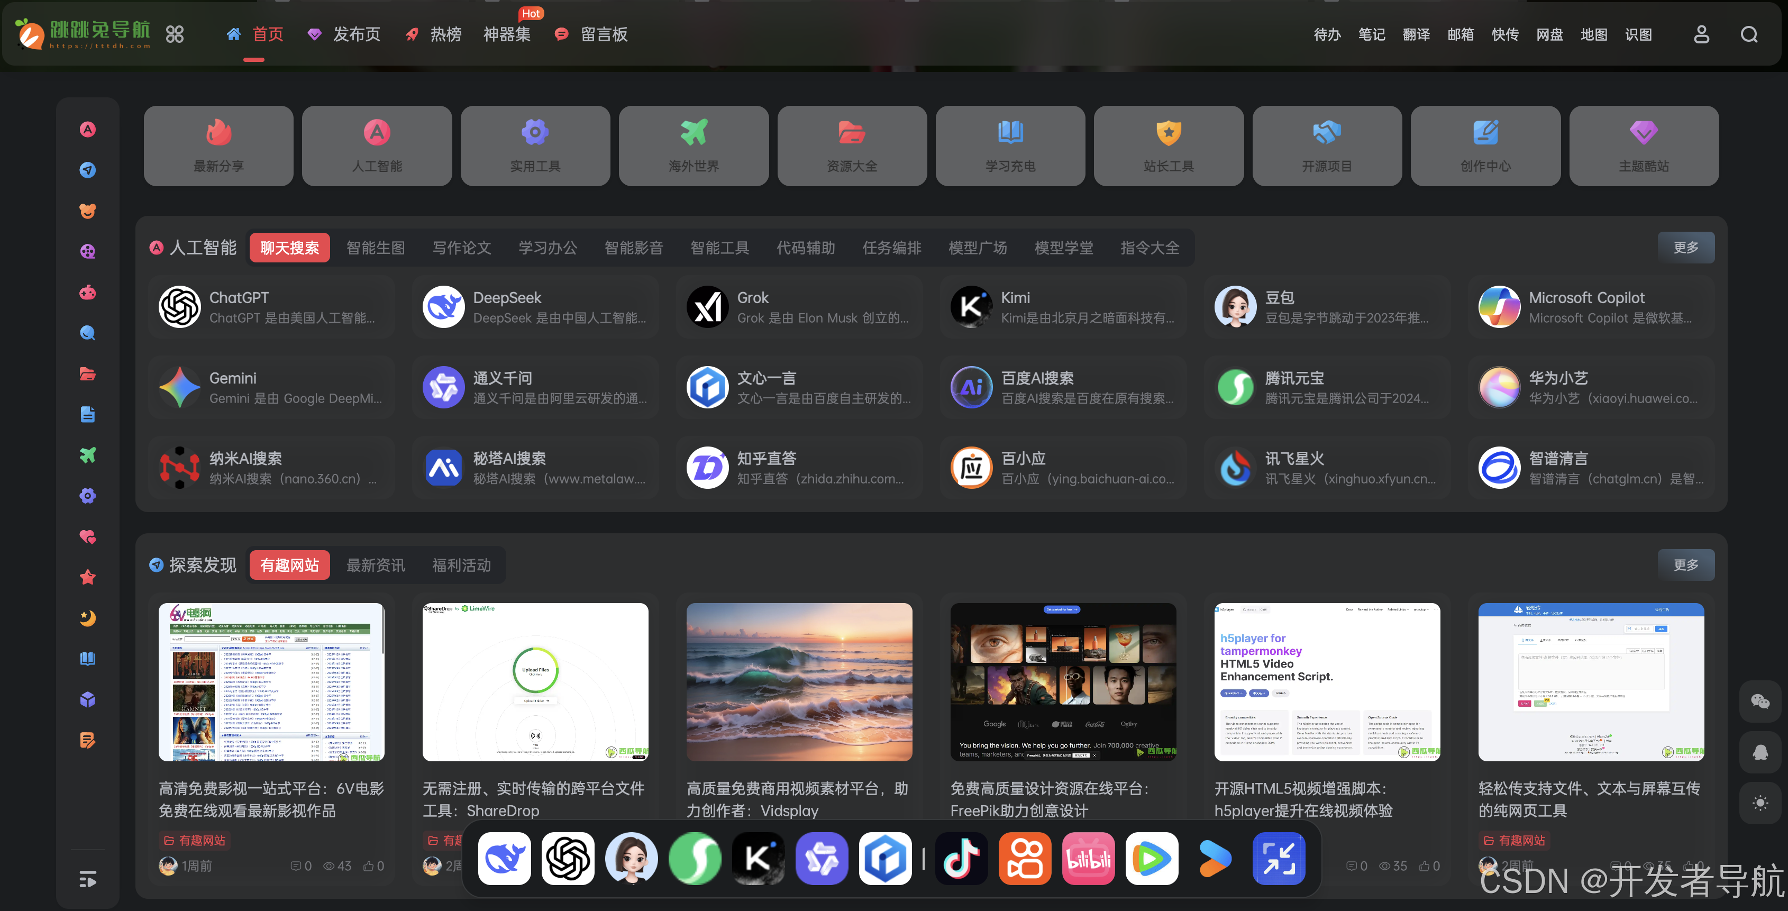Viewport: 1788px width, 911px height.
Task: Open the 热榜 nav item
Action: (x=434, y=34)
